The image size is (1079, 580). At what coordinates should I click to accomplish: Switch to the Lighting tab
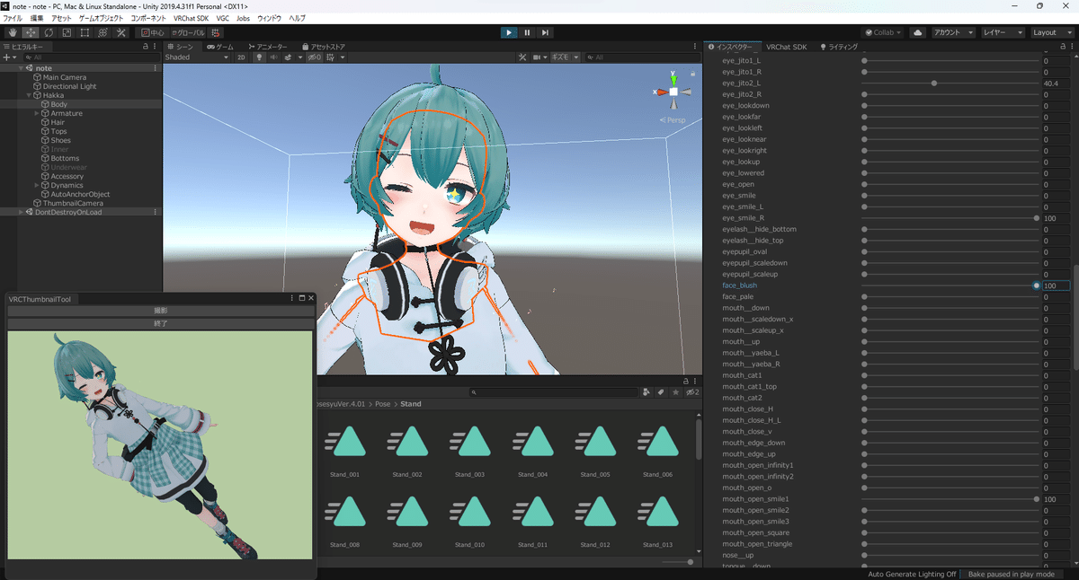point(838,46)
